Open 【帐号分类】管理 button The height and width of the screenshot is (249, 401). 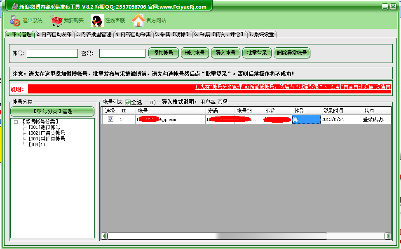click(52, 112)
